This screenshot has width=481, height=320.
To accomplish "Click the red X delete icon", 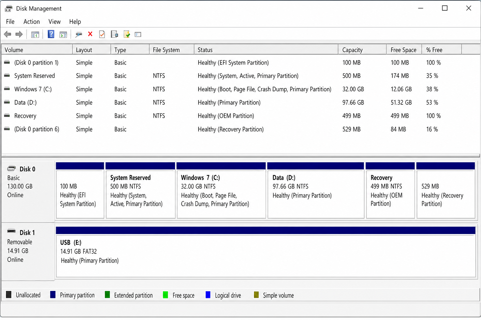I will point(90,34).
